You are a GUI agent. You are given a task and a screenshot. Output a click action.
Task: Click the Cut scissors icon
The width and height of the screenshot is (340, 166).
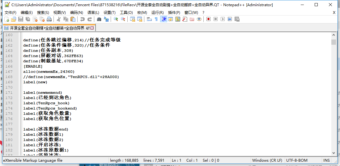tap(58, 19)
